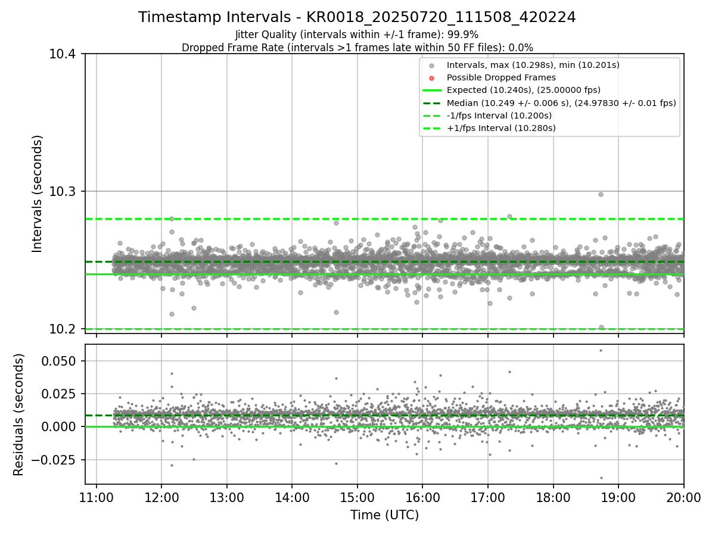The height and width of the screenshot is (536, 715).
Task: Click the solid green Expected legend line
Action: tap(432, 90)
